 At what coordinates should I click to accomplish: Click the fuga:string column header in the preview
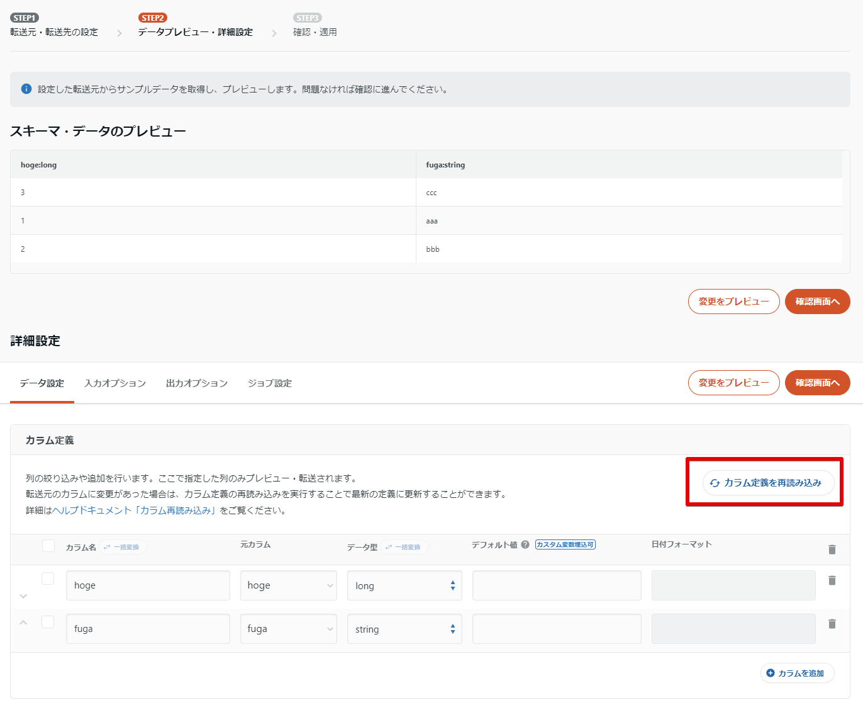[x=629, y=165]
